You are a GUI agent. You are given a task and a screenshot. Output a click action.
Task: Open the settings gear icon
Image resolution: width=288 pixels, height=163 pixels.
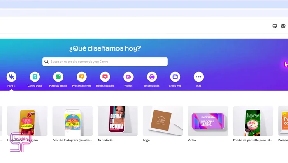tap(283, 26)
